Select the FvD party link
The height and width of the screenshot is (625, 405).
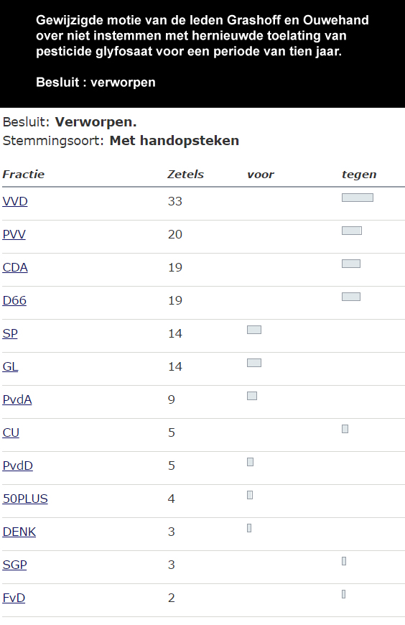point(14,598)
